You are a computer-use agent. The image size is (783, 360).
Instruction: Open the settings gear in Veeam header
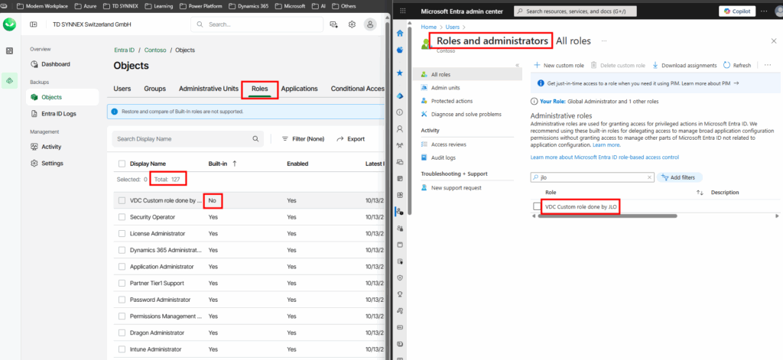point(352,24)
